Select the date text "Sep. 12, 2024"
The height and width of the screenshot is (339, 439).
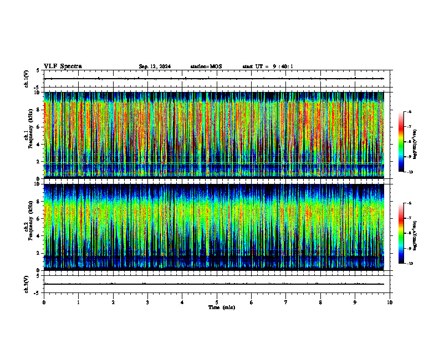pyautogui.click(x=155, y=66)
